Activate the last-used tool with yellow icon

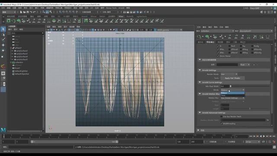[3, 66]
